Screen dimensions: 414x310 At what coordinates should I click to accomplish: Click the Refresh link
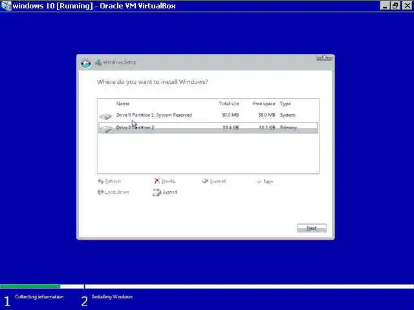click(x=113, y=181)
